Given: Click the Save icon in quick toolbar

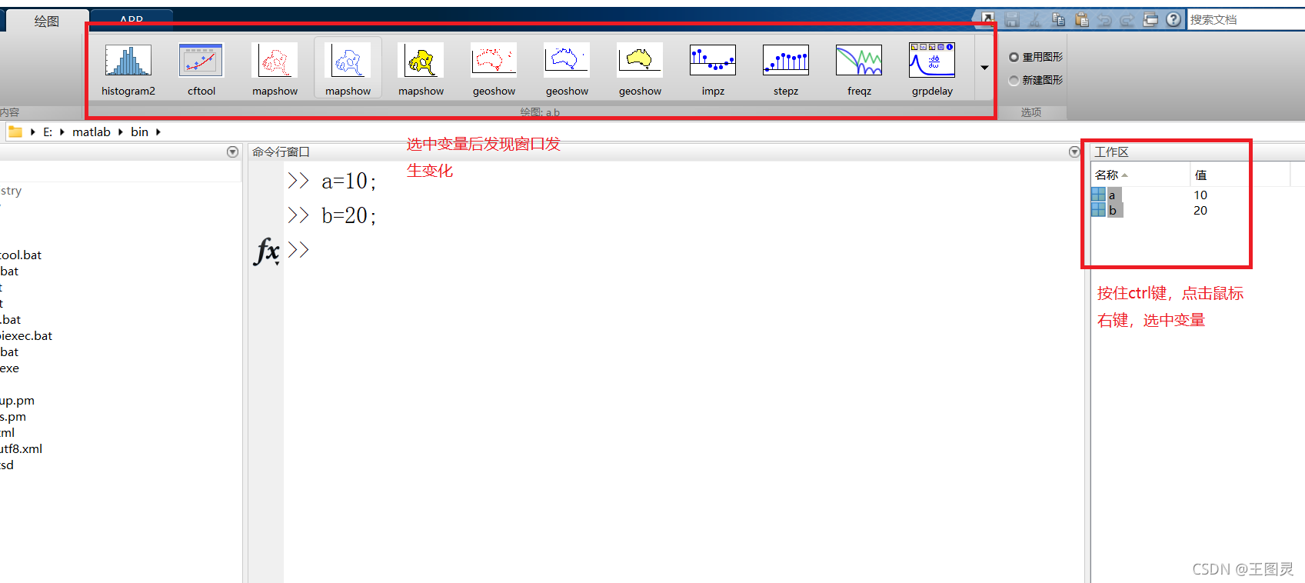Looking at the screenshot, I should click(x=1012, y=19).
